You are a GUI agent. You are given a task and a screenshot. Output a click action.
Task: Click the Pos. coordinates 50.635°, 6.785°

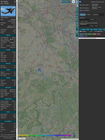click(x=11, y=46)
